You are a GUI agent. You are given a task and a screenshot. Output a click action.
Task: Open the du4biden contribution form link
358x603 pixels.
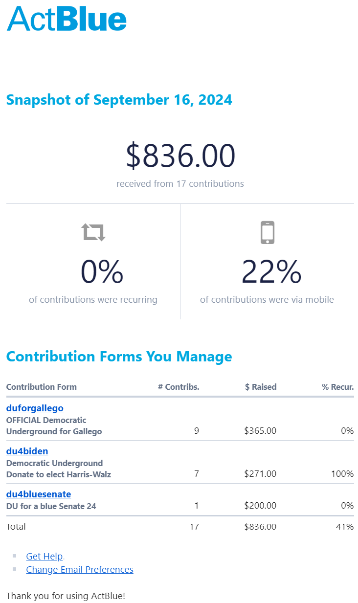pos(27,451)
